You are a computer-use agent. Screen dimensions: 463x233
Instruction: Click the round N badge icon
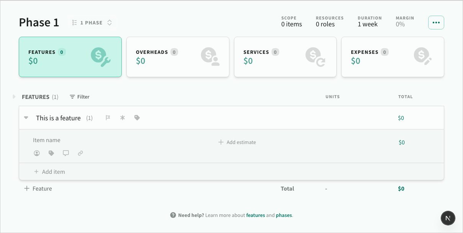pyautogui.click(x=448, y=218)
